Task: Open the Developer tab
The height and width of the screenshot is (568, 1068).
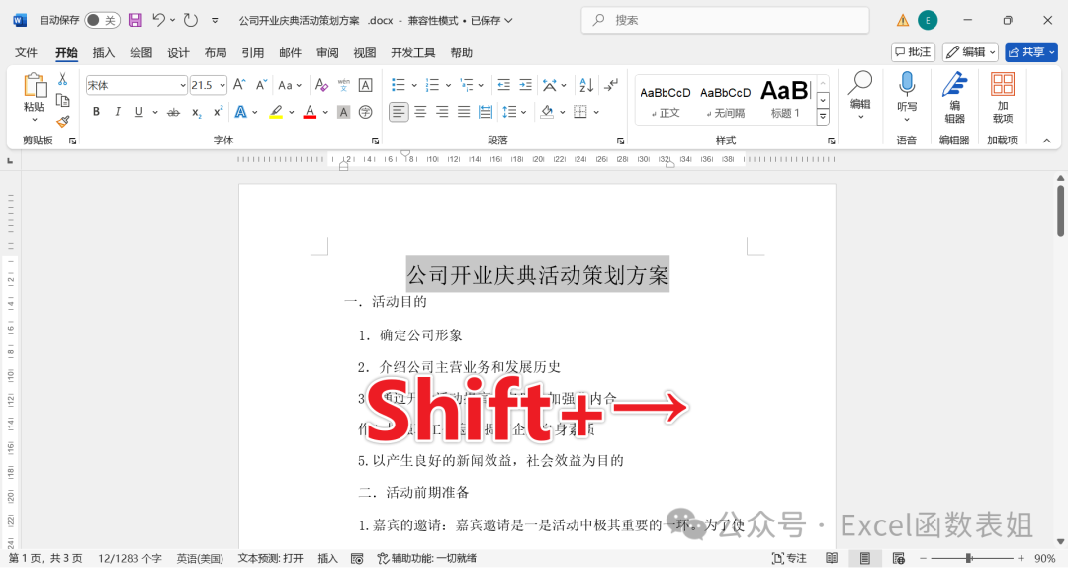Action: (x=412, y=52)
